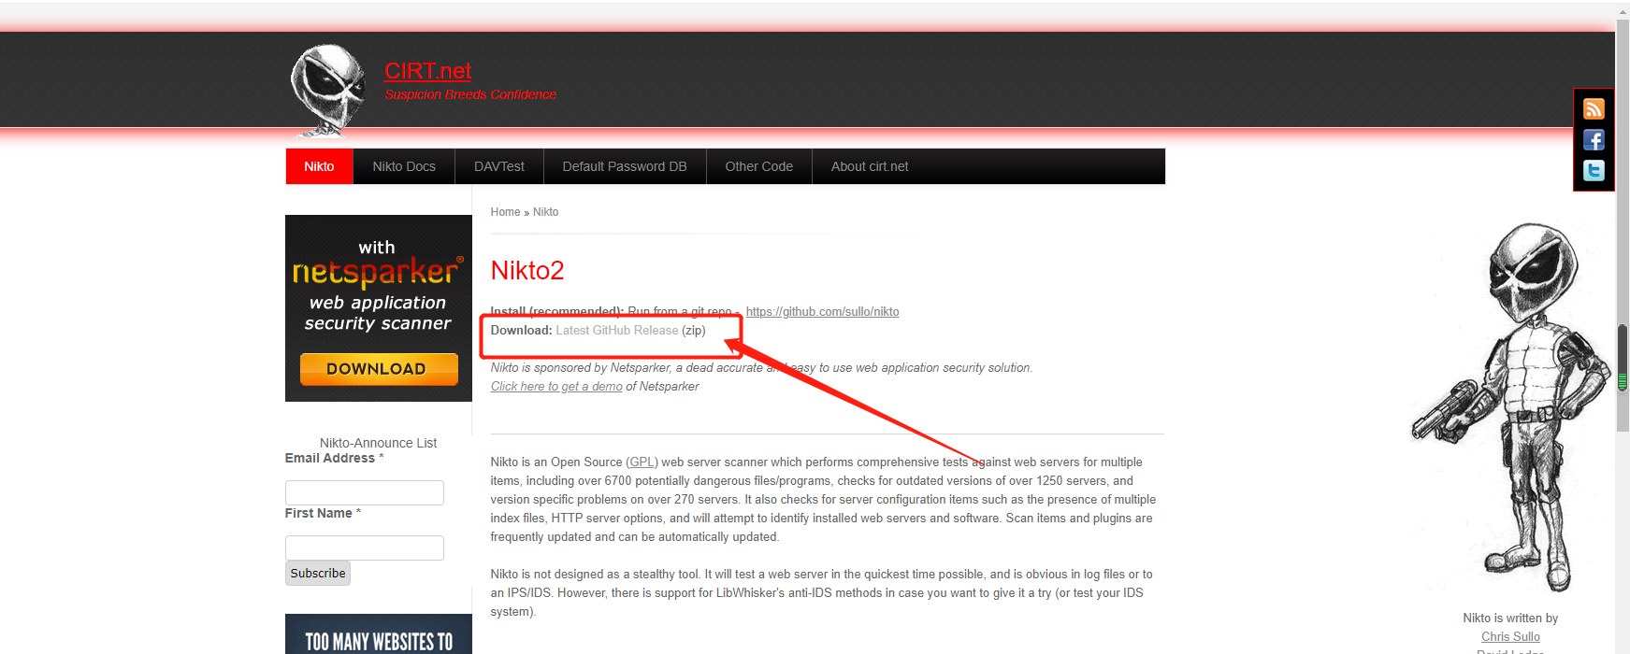Screen dimensions: 1630x654
Task: Focus the Email Address input field
Action: click(x=365, y=492)
